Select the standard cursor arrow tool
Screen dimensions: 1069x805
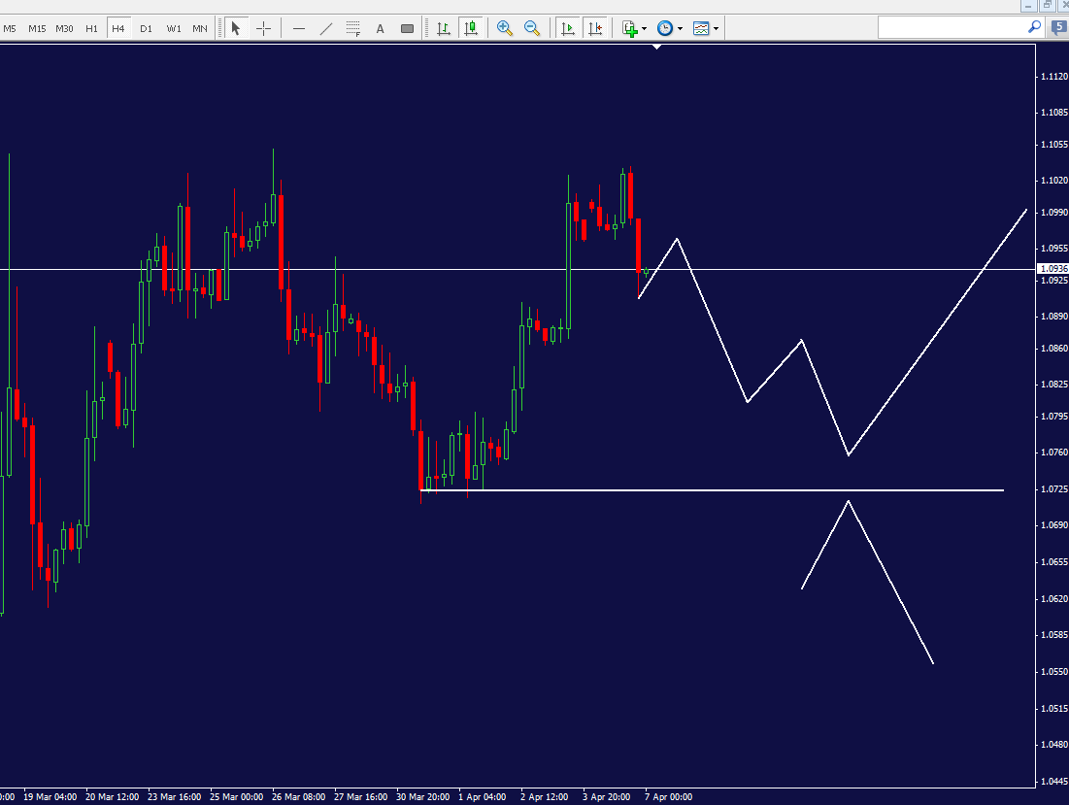pos(235,27)
